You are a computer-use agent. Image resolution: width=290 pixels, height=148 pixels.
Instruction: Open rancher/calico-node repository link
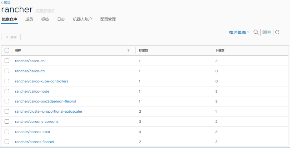click(32, 91)
